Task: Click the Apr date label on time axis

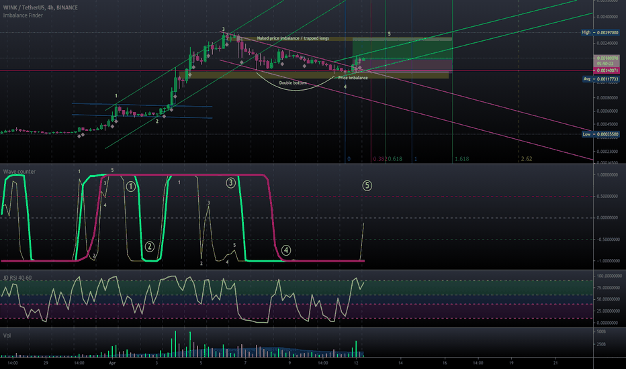Action: coord(112,363)
